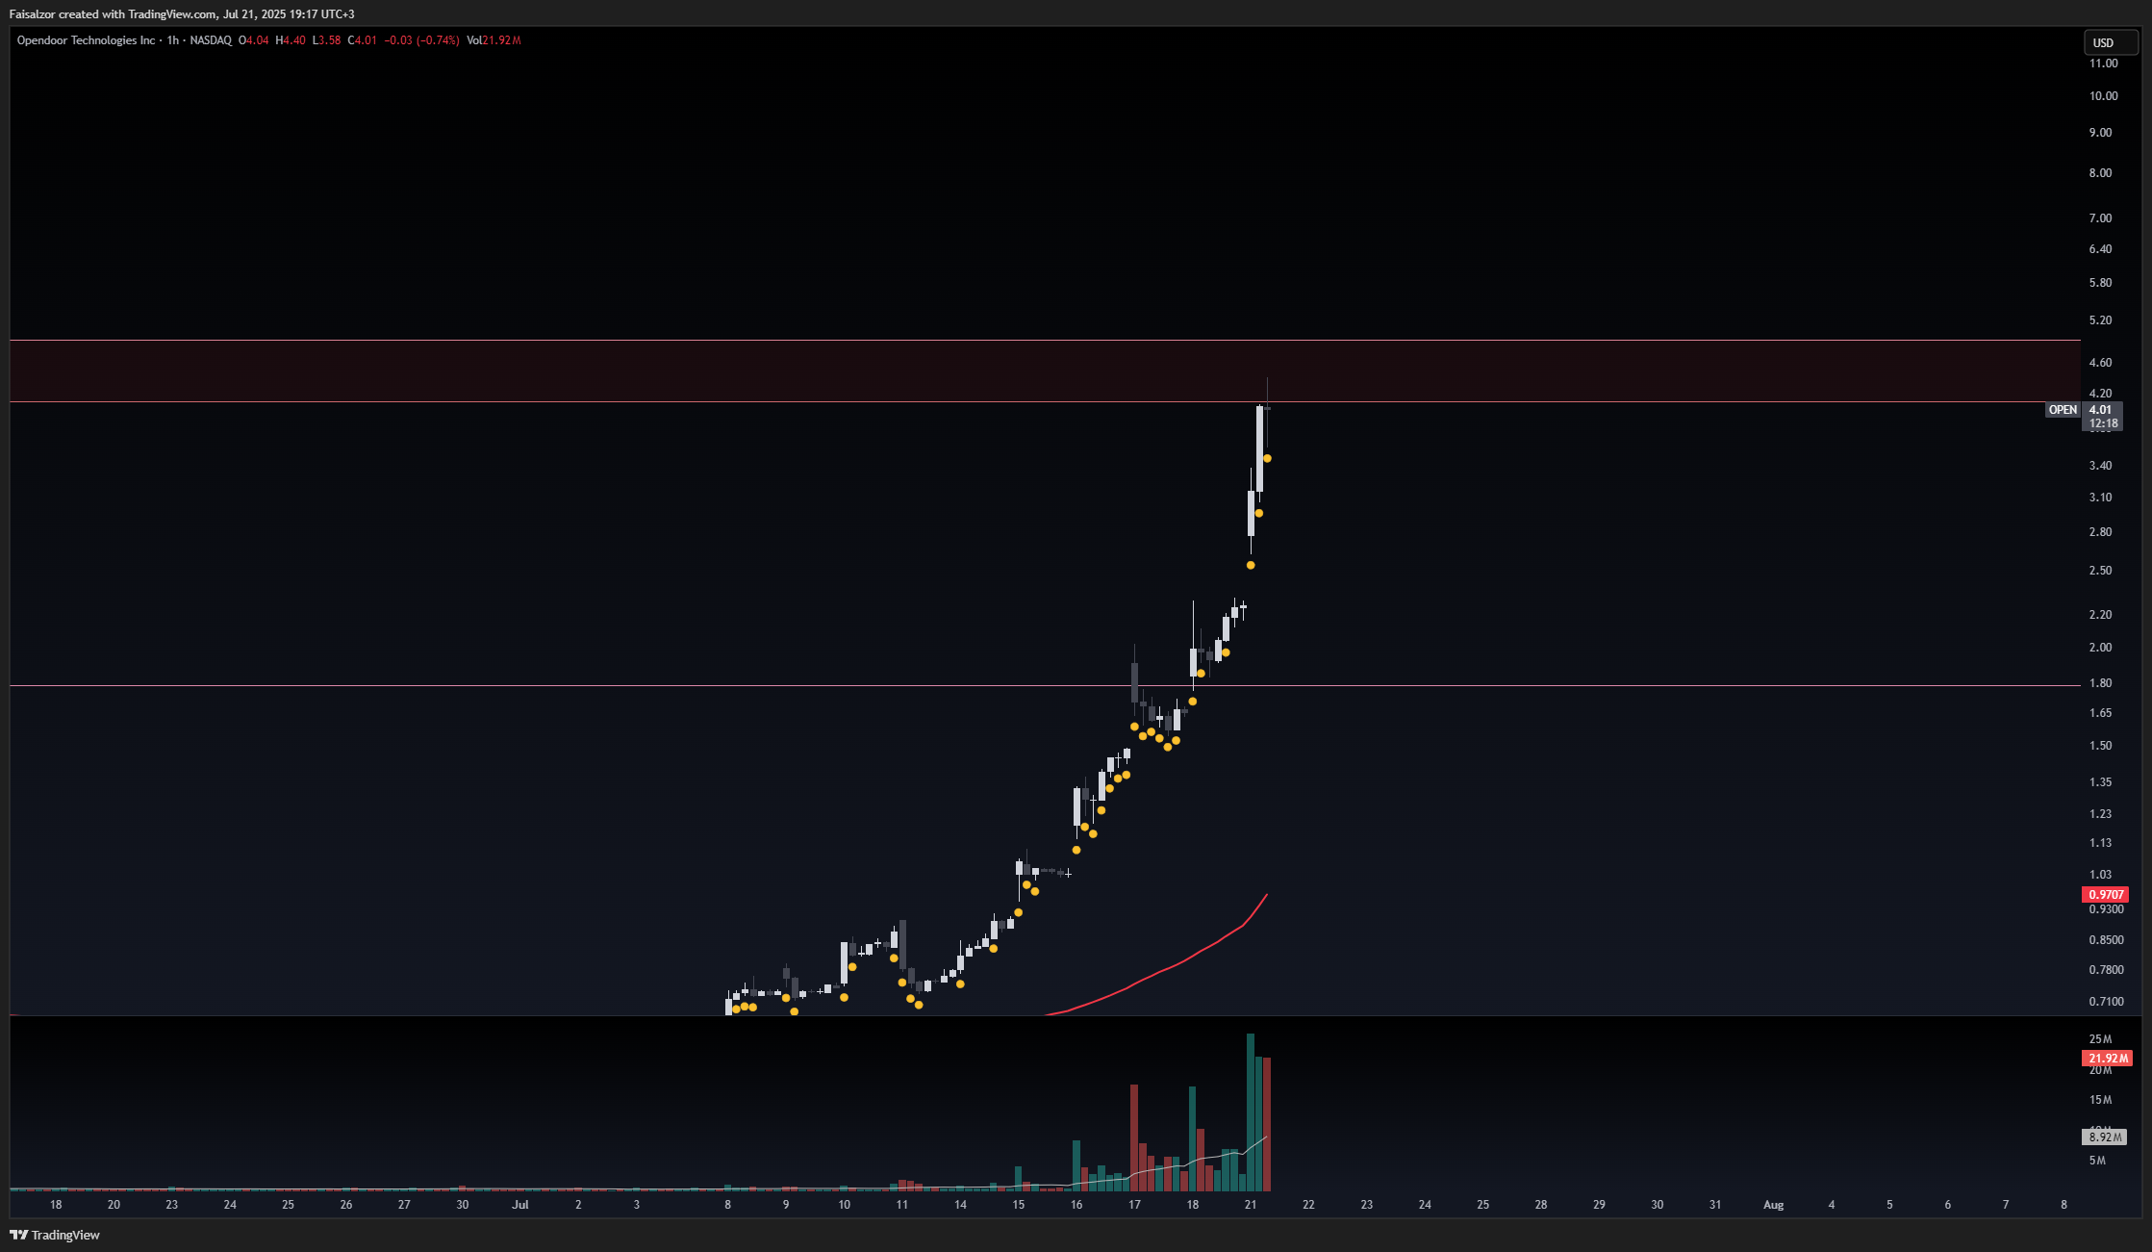Click the red 21.92M volume label
This screenshot has height=1252, width=2152.
point(2107,1059)
